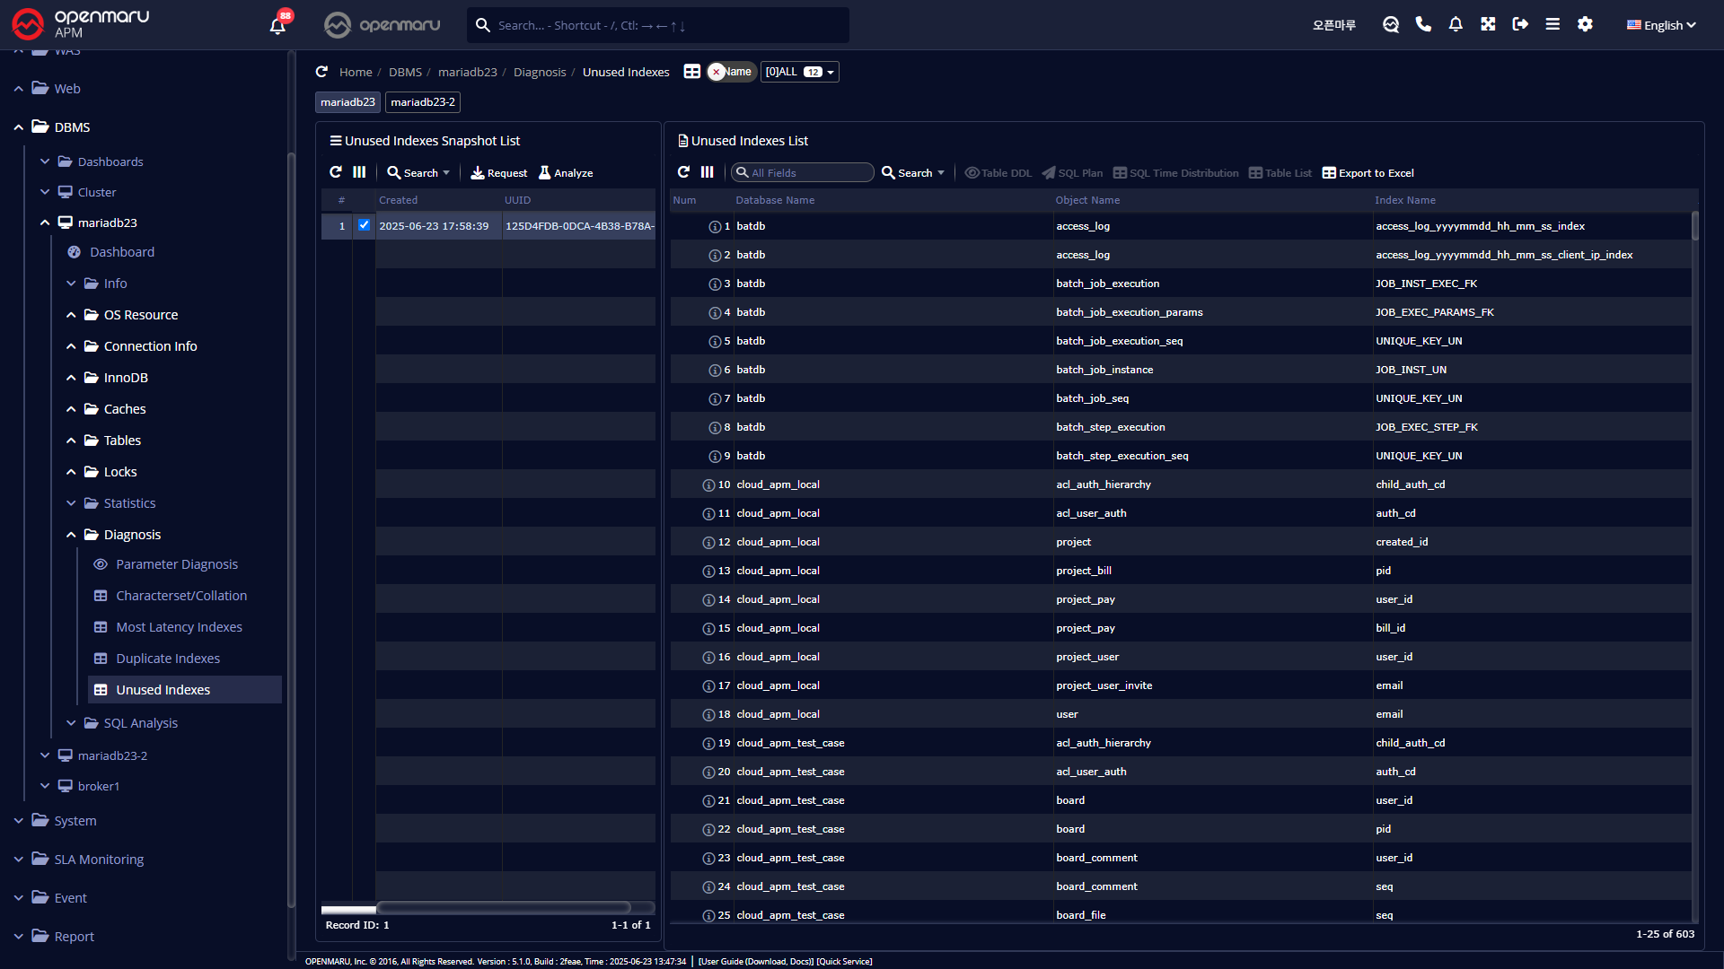Image resolution: width=1724 pixels, height=969 pixels.
Task: Click the notification bell with 88 badge
Action: point(277,25)
